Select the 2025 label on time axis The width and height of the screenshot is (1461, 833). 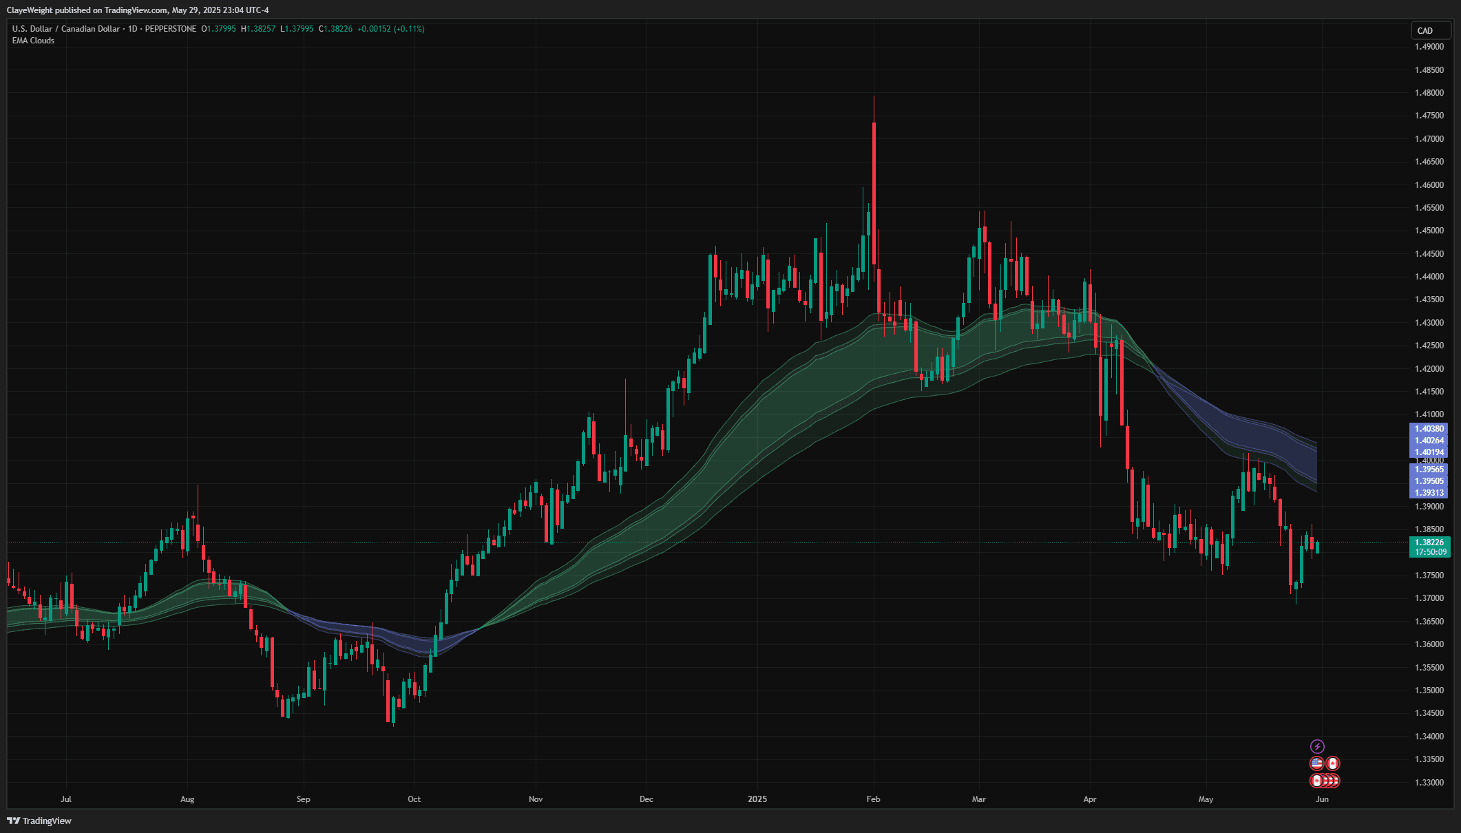coord(757,799)
